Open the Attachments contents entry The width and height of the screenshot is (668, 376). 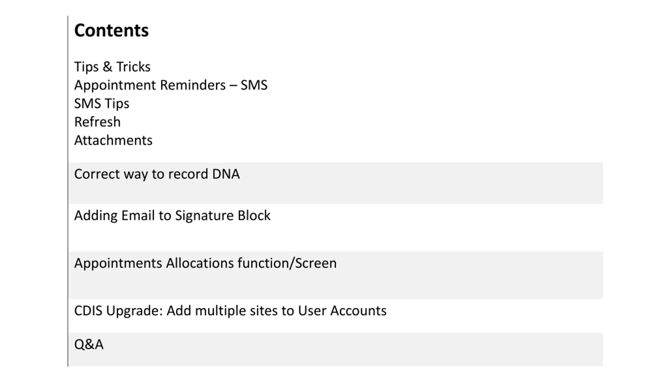coord(113,140)
